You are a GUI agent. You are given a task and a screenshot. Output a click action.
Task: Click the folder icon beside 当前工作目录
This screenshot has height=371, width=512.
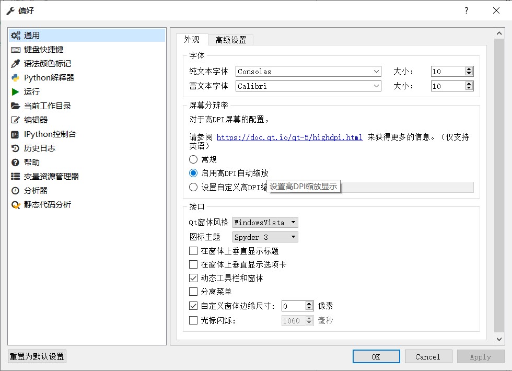15,106
